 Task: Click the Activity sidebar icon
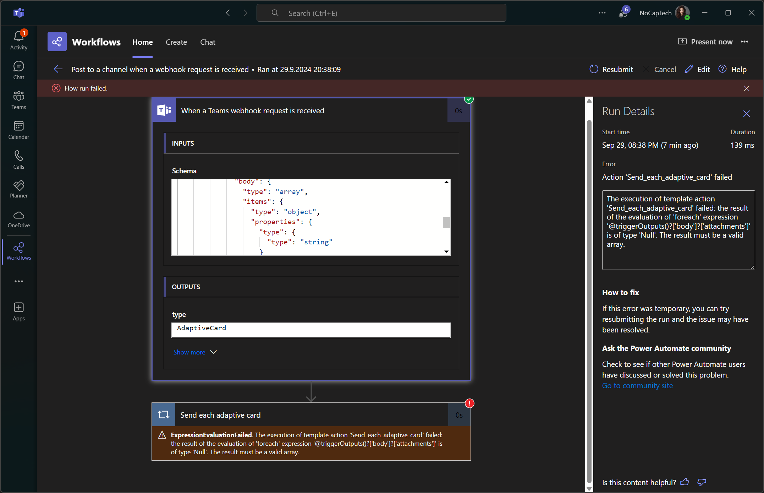point(18,42)
